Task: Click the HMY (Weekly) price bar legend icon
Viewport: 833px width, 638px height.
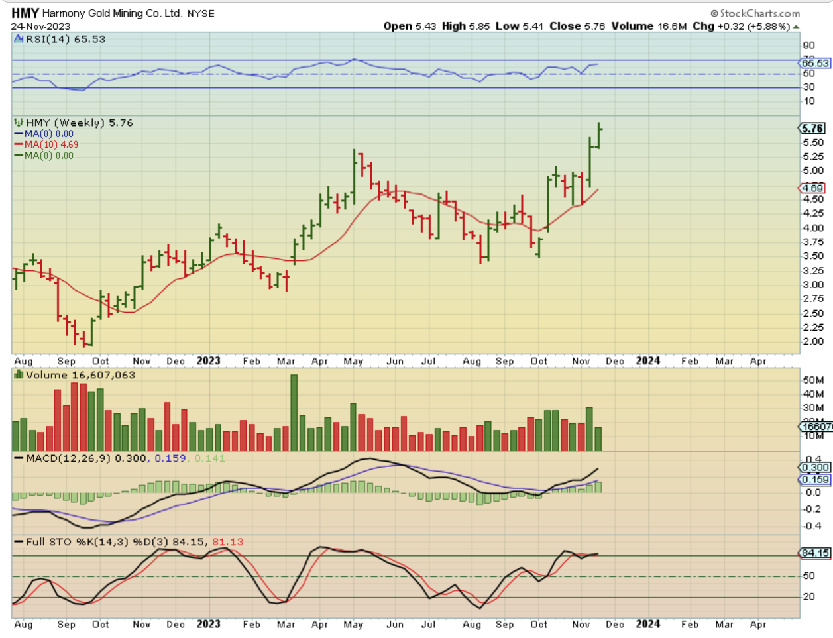Action: 19,123
